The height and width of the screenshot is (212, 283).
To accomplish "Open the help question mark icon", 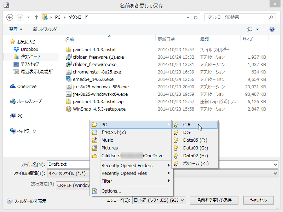I will (x=272, y=29).
